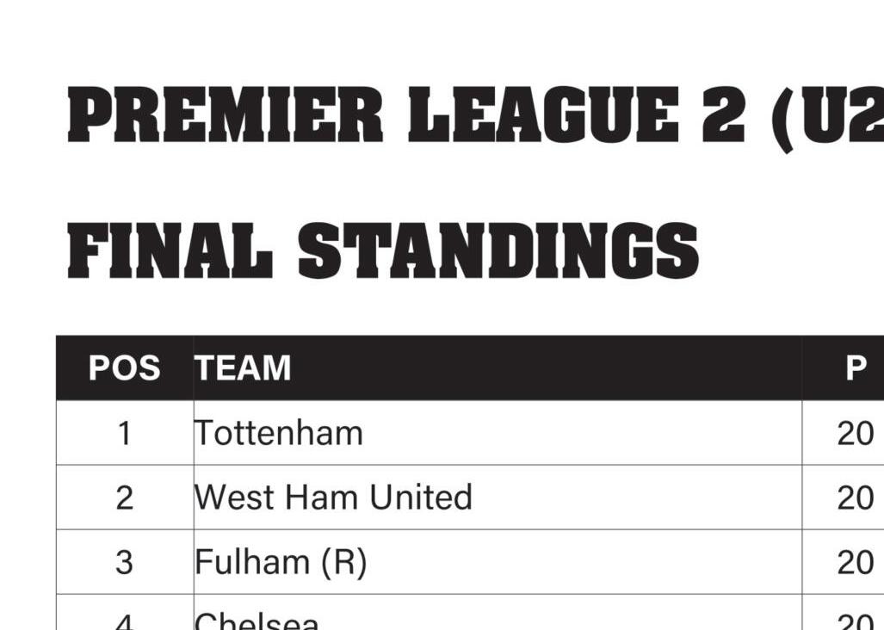The width and height of the screenshot is (884, 630).
Task: Click the word STANDINGS in the heading
Action: click(x=498, y=250)
